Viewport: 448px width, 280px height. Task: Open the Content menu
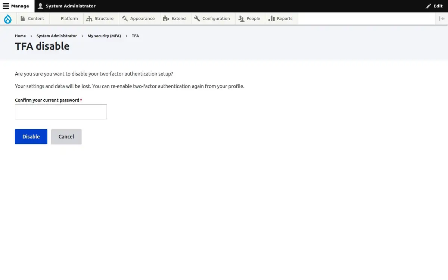pos(32,19)
